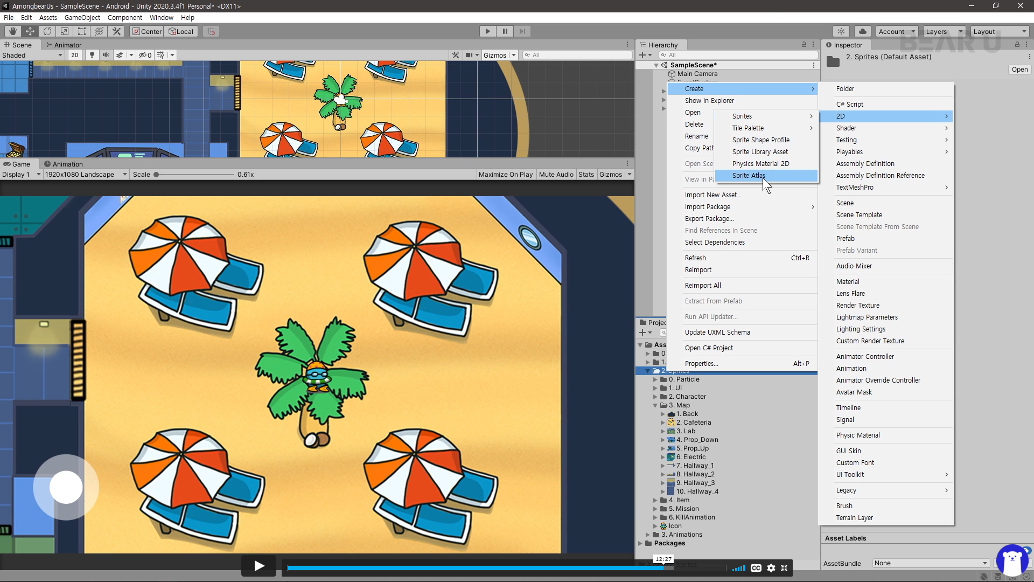Open custom editor tools
Screen dimensions: 1034x582
pos(116,31)
